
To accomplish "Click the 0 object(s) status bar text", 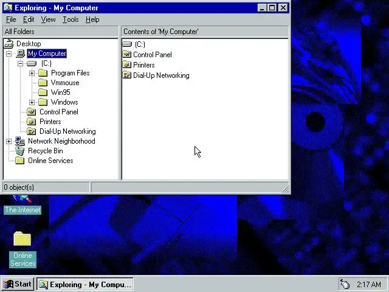I will coord(19,187).
